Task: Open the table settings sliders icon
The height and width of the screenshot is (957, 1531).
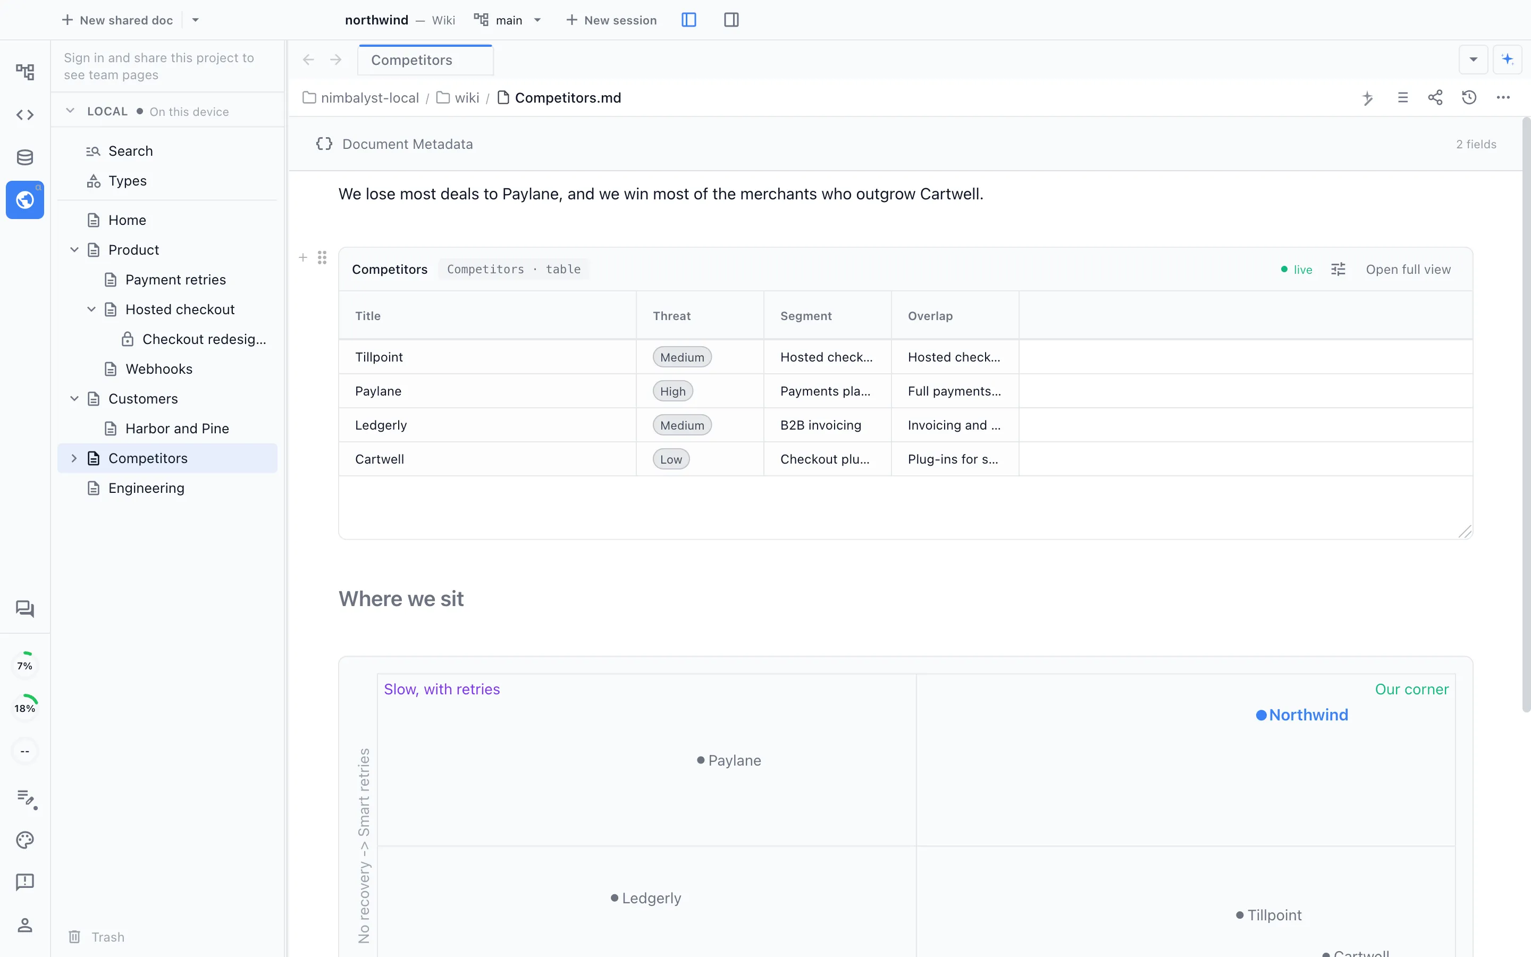Action: [1338, 270]
